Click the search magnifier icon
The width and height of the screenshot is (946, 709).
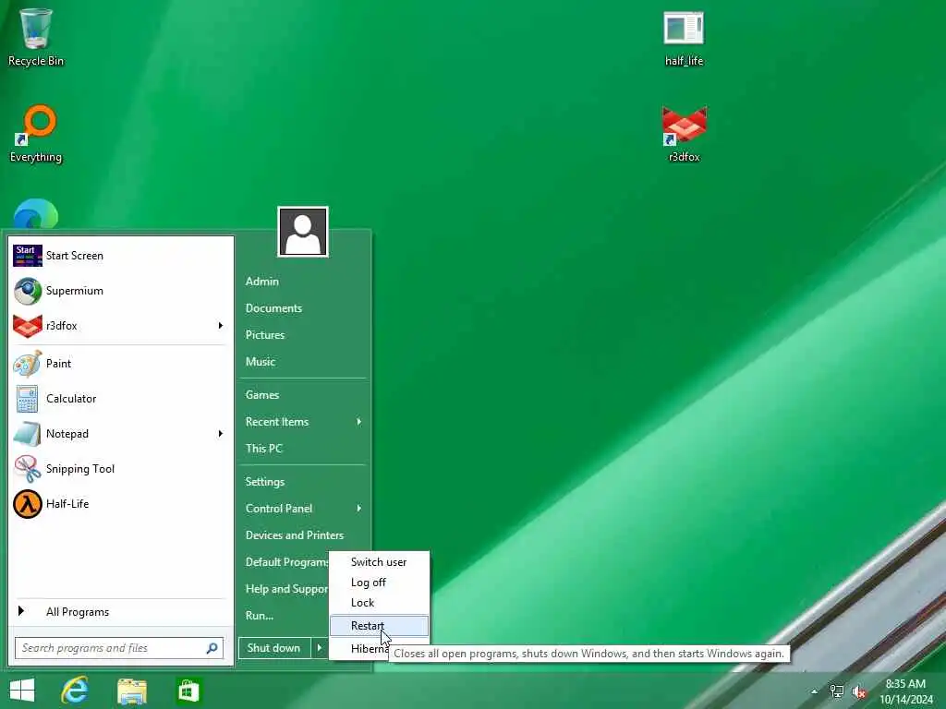(x=212, y=648)
